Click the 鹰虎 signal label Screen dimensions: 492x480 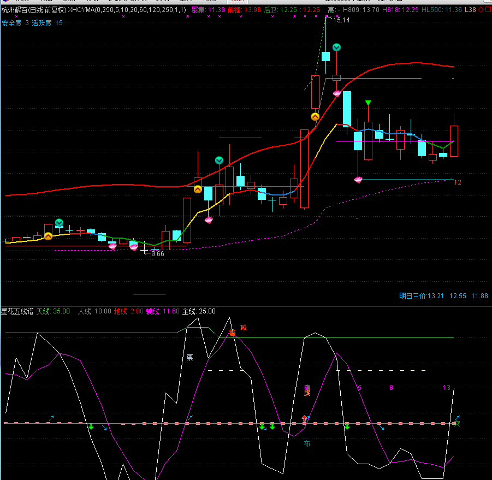click(x=307, y=390)
